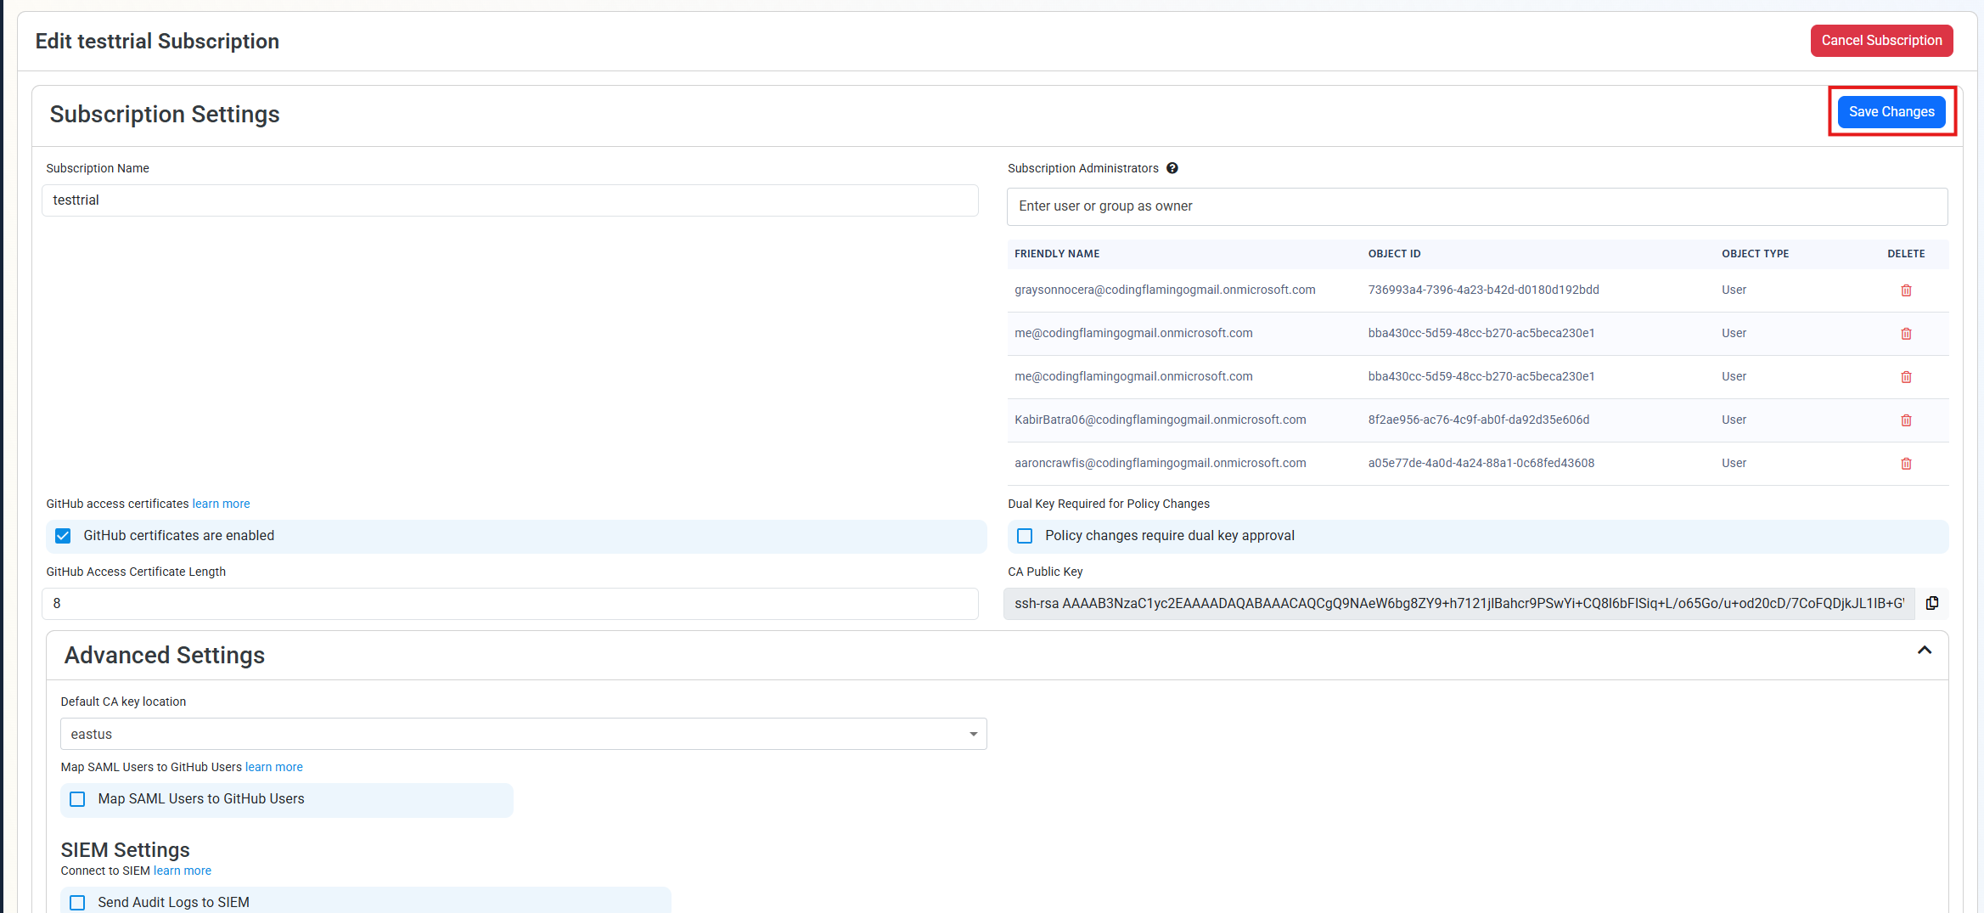
Task: Open GitHub access certificates learn more link
Action: pyautogui.click(x=221, y=504)
